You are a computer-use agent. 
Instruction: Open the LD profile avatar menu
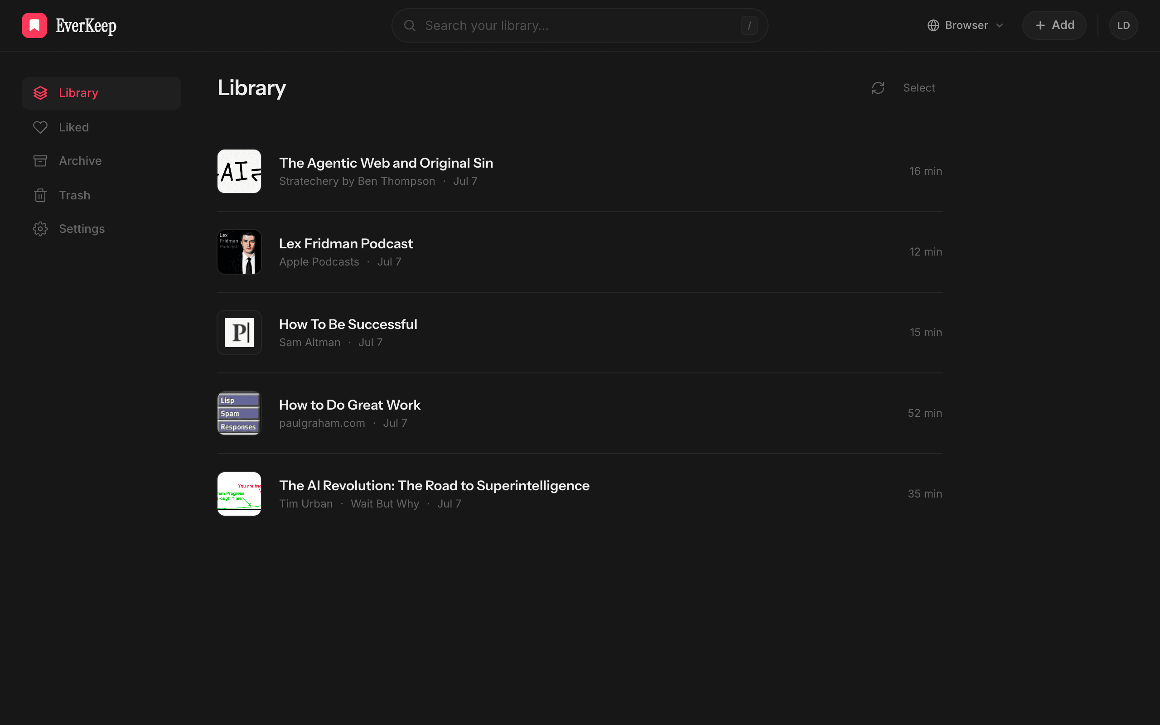1123,25
